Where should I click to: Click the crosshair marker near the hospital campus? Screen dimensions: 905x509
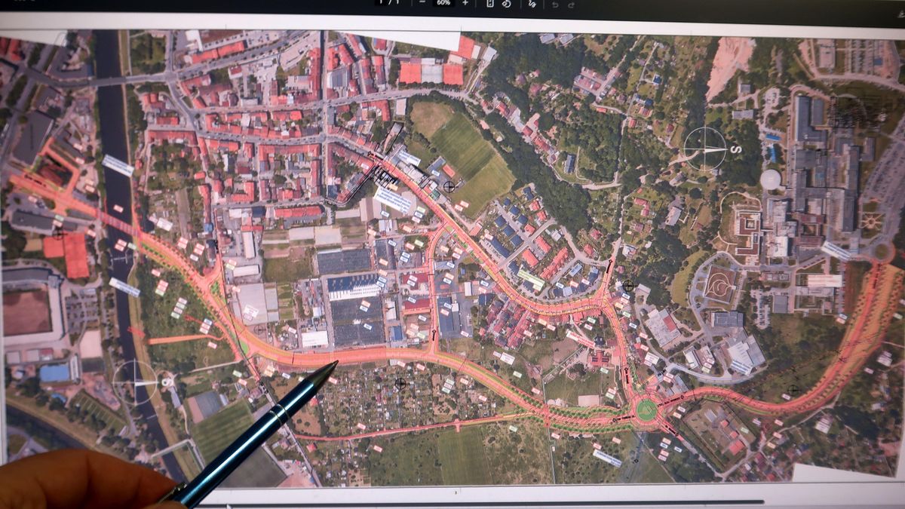click(793, 388)
